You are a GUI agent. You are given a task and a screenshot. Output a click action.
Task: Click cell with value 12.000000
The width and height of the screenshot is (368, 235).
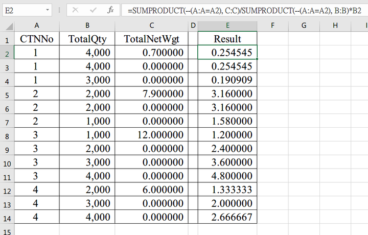click(x=152, y=135)
